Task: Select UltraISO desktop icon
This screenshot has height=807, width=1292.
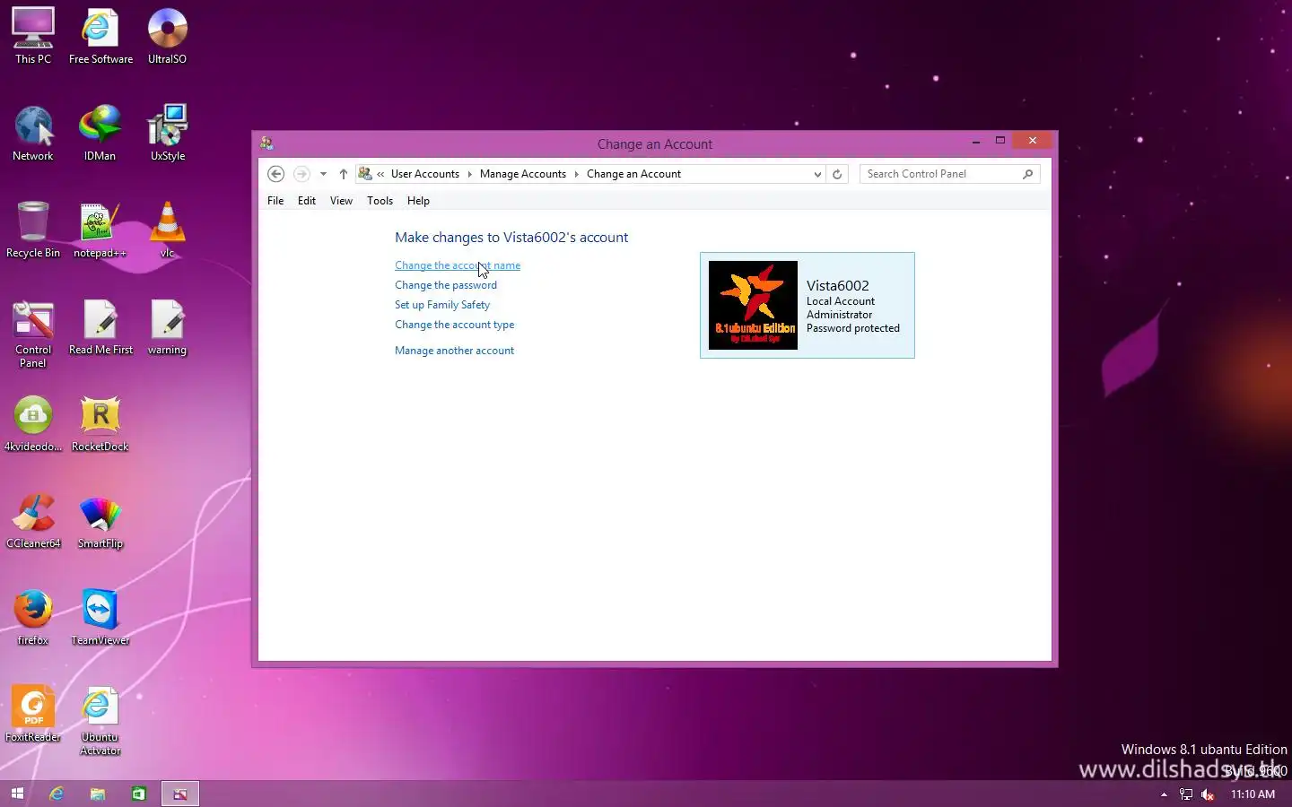Action: click(167, 37)
